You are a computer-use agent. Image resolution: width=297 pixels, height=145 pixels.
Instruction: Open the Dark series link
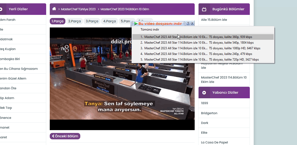tap(205, 123)
